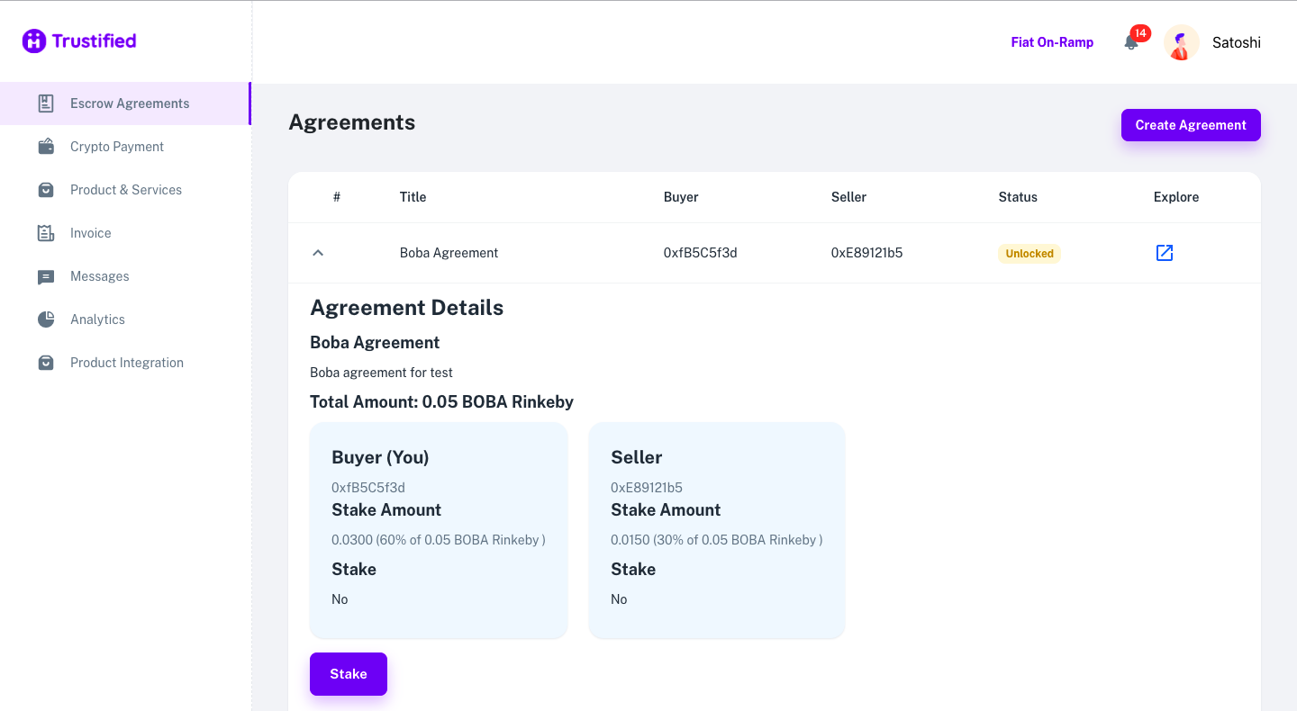Click the purple Stake button
Screen dimensions: 1297x711
(x=349, y=674)
